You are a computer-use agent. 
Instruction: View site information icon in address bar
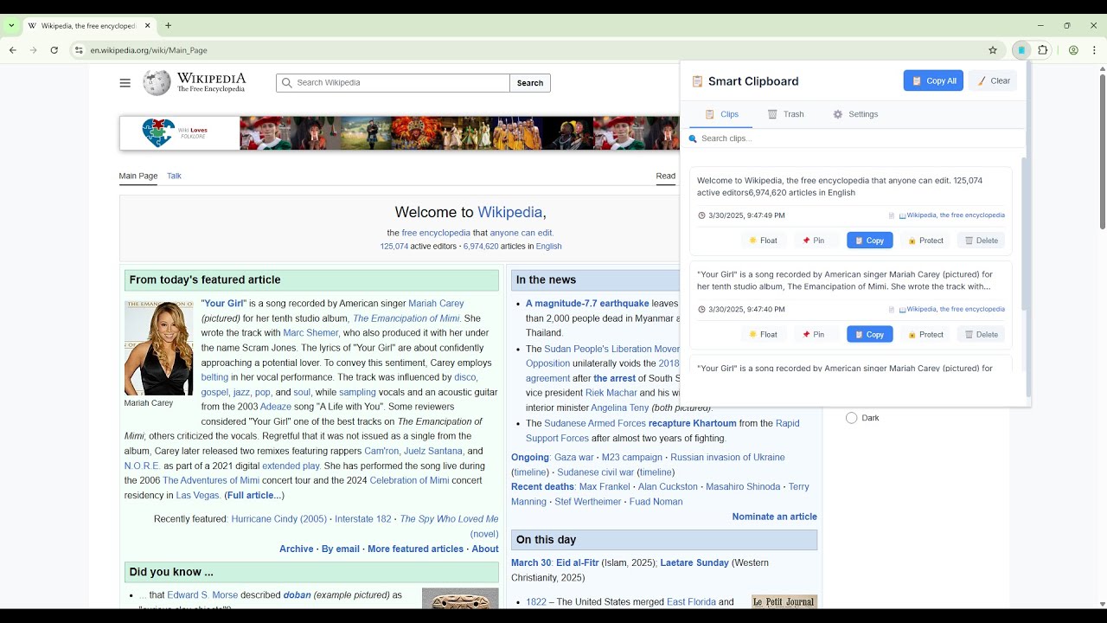point(79,50)
